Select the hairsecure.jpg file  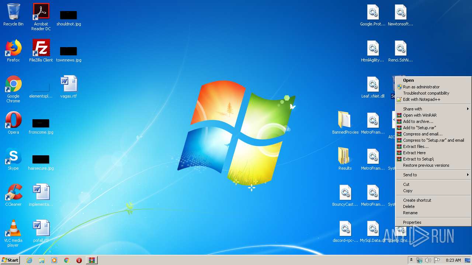tap(41, 162)
